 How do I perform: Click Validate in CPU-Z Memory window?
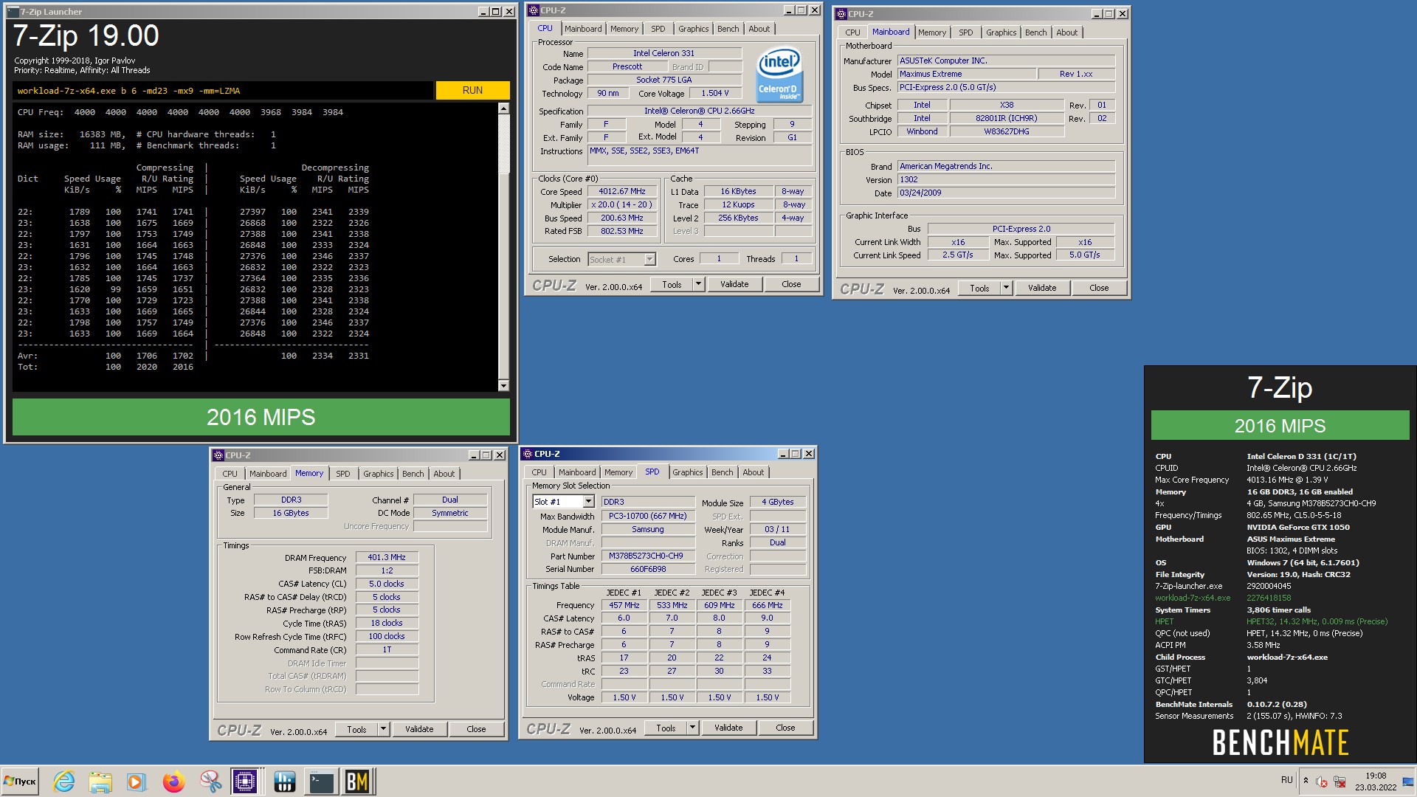419,729
